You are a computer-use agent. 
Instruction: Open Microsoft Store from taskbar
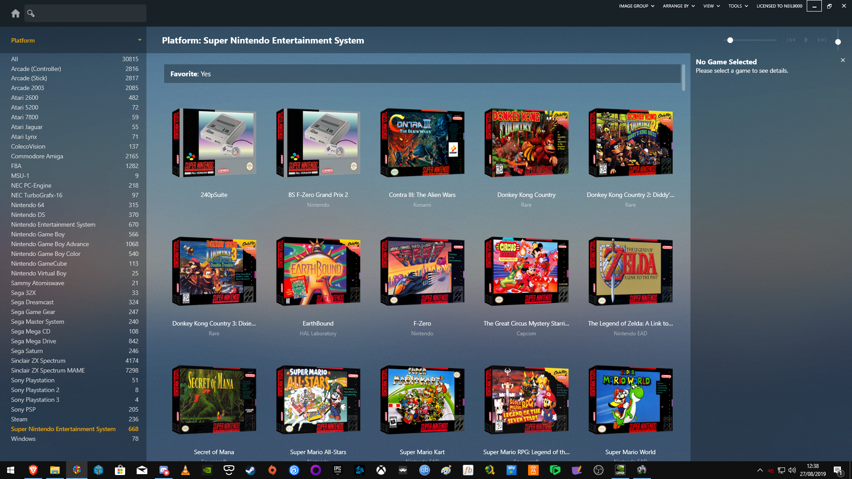(120, 470)
